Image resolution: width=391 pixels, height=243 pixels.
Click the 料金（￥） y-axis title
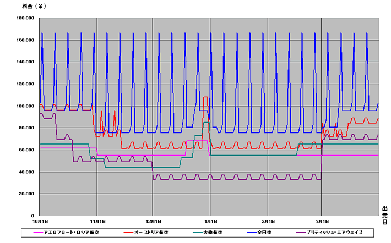pyautogui.click(x=34, y=7)
